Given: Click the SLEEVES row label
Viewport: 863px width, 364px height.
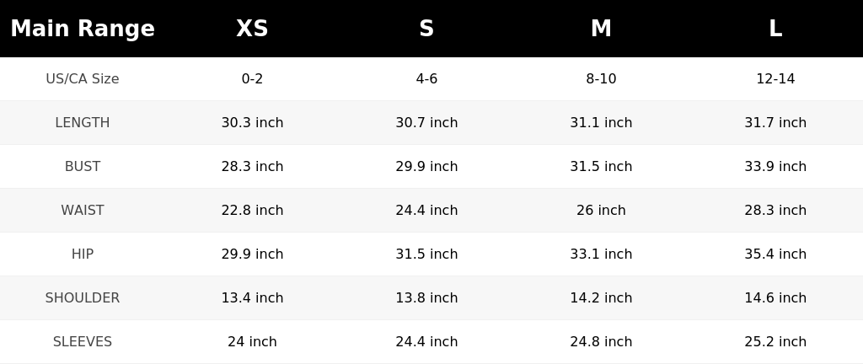Looking at the screenshot, I should 83,342.
